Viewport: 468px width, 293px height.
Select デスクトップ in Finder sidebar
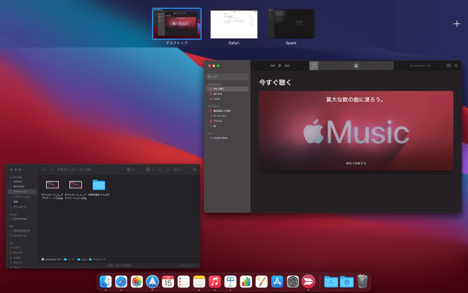[x=22, y=192]
